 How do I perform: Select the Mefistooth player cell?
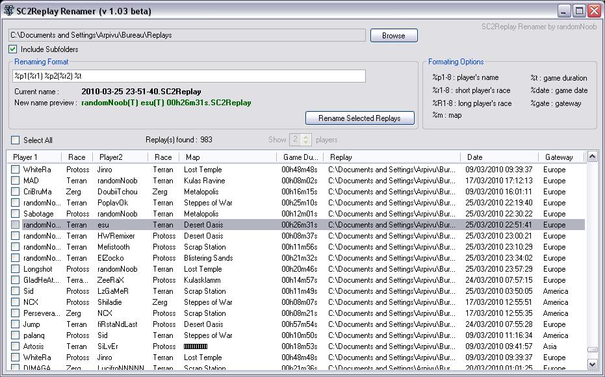point(114,246)
